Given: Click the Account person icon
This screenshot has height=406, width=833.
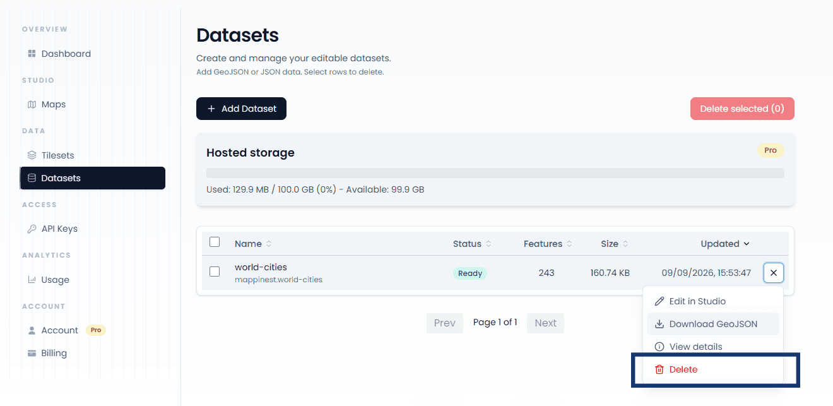Looking at the screenshot, I should tap(32, 330).
